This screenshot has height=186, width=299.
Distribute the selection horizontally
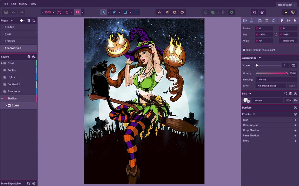click(245, 21)
